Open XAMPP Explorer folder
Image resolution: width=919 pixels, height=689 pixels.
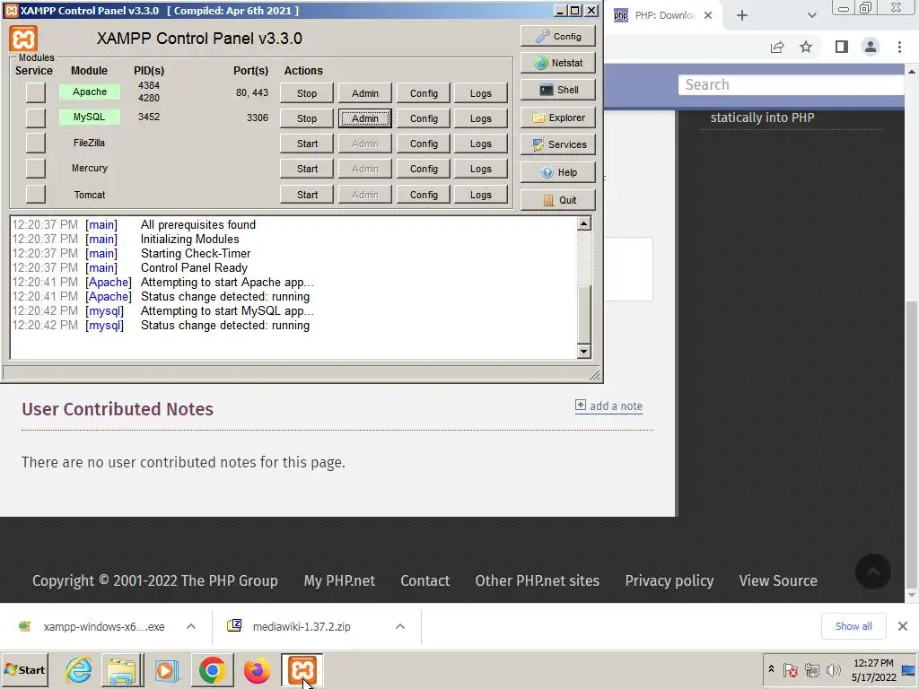(558, 118)
